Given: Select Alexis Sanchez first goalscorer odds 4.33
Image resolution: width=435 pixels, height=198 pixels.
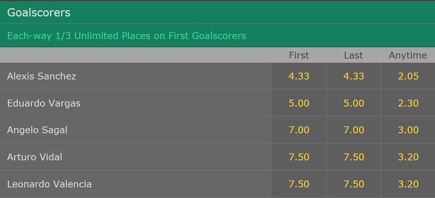Looking at the screenshot, I should [299, 76].
